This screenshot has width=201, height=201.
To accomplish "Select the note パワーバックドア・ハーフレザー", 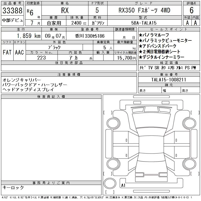I will [35, 85].
